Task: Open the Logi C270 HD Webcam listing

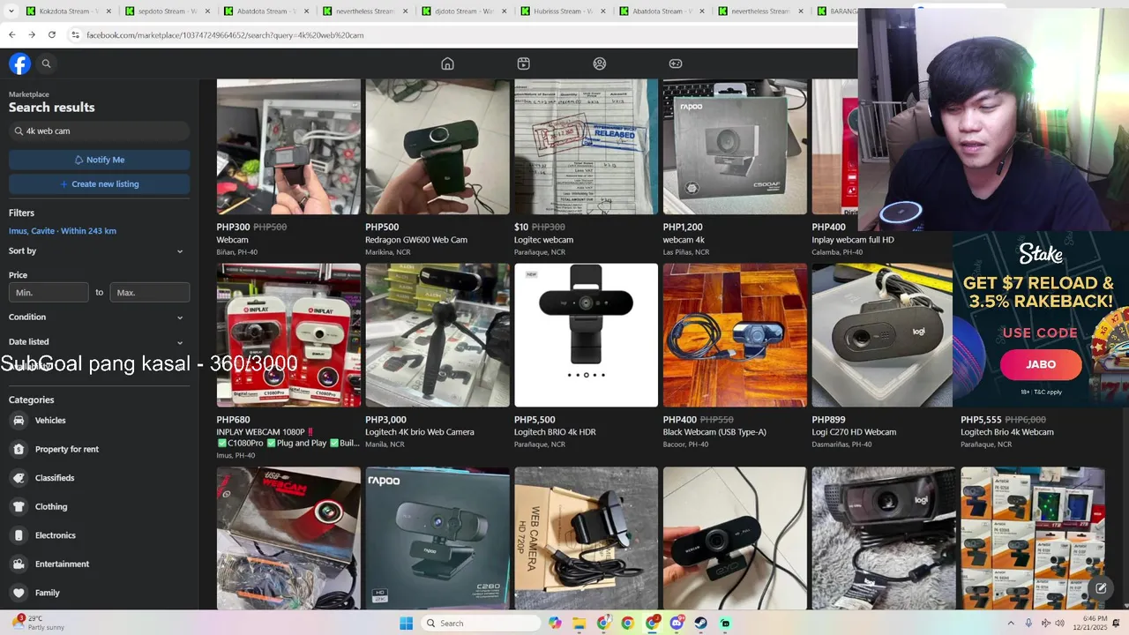Action: point(882,356)
